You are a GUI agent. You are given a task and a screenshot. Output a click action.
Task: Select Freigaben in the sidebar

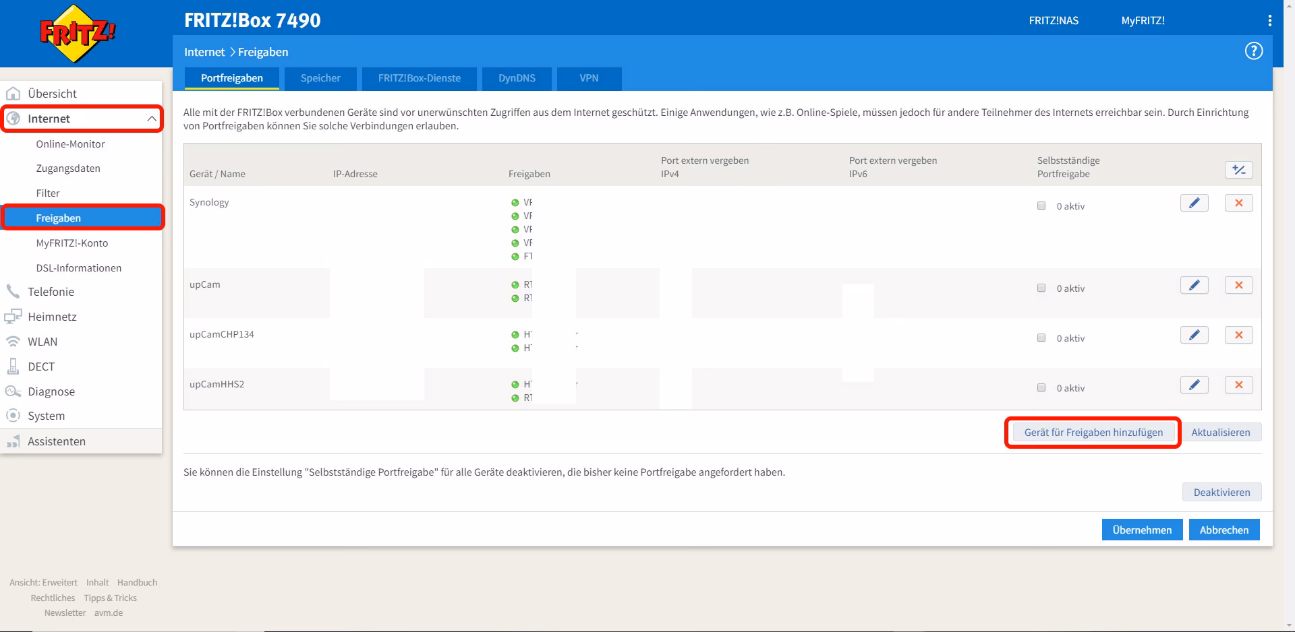(82, 218)
